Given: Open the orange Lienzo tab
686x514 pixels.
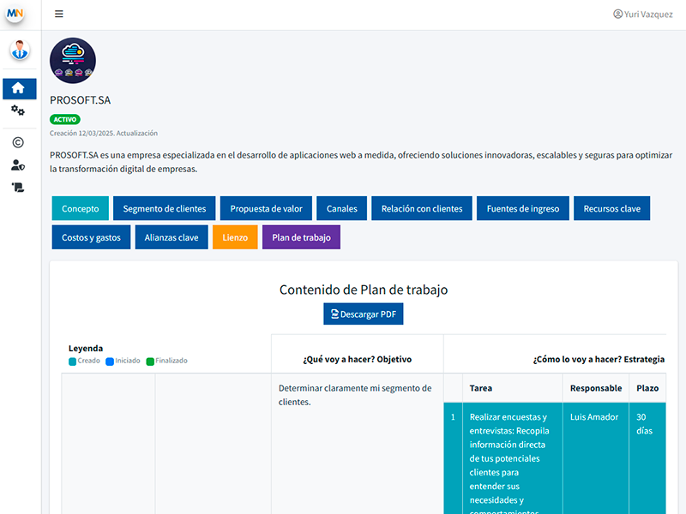Looking at the screenshot, I should [x=235, y=237].
